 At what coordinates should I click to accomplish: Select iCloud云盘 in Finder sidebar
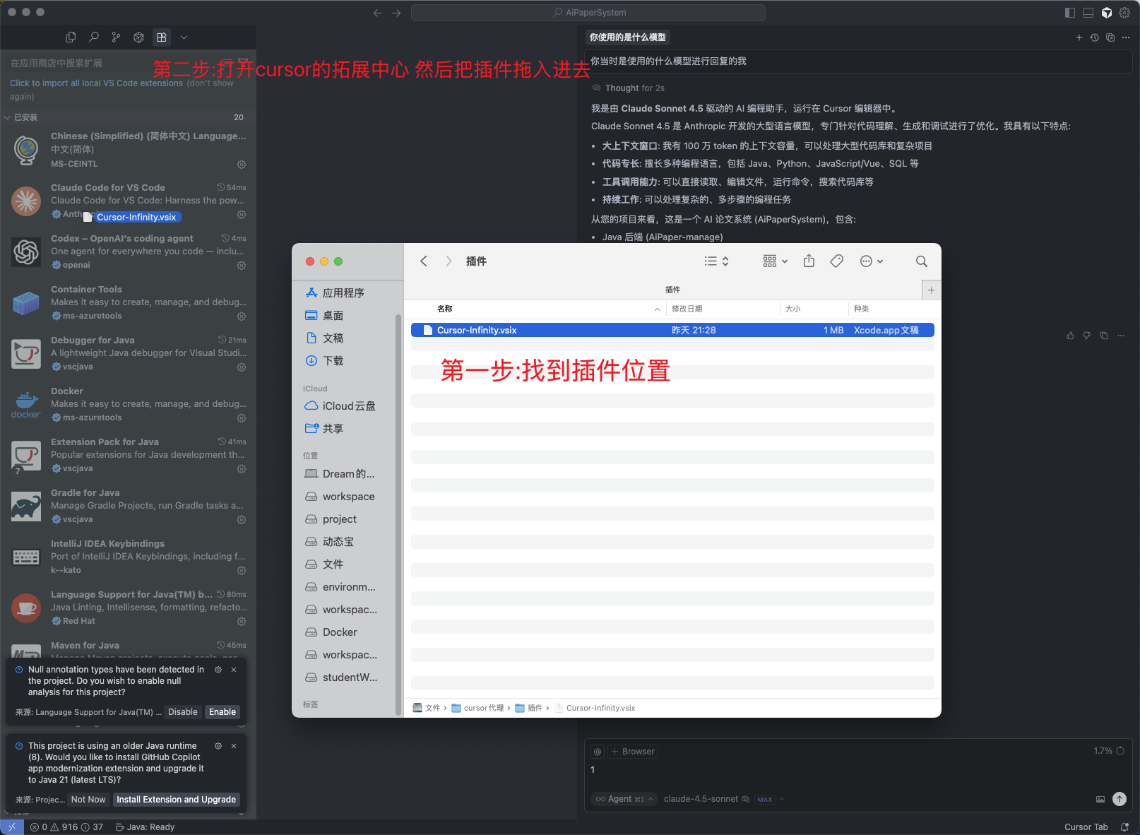(348, 406)
